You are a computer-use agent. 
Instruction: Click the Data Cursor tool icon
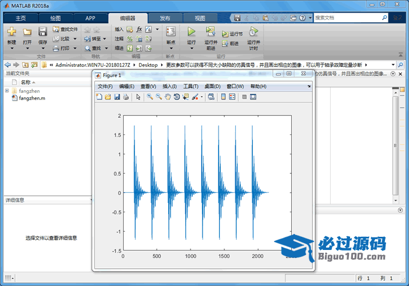click(x=186, y=97)
